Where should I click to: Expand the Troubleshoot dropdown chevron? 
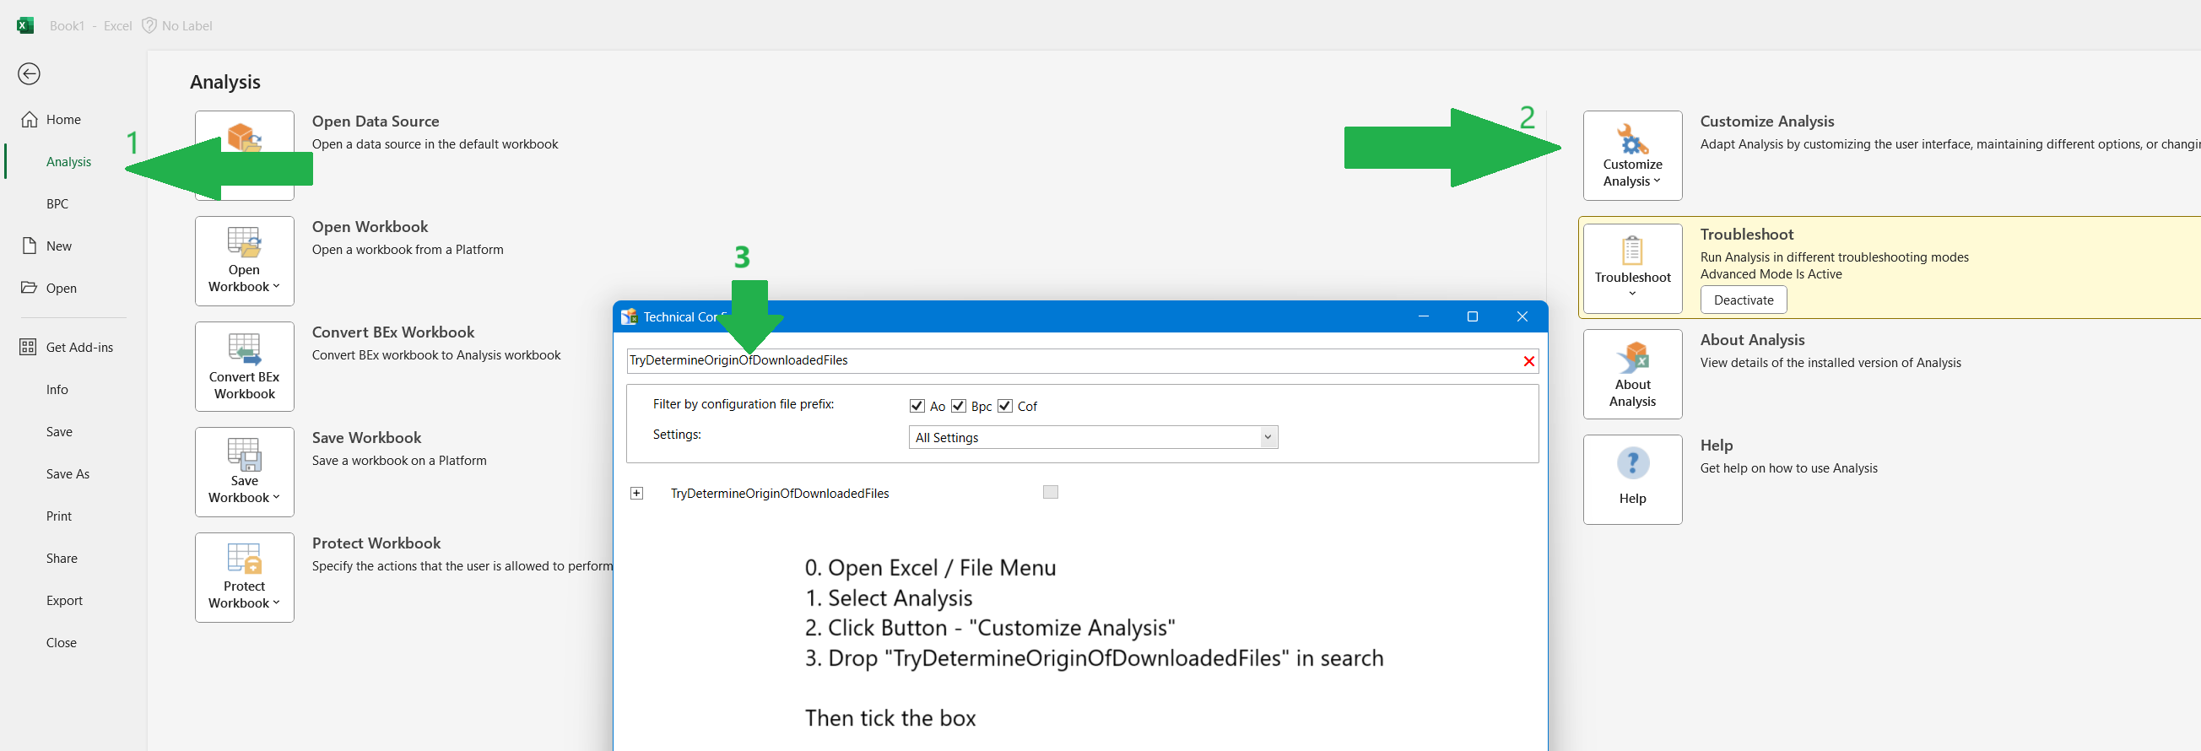(1632, 294)
